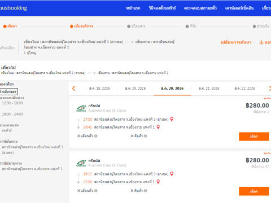The height and width of the screenshot is (203, 271).
Task: Open เคาน์เตอร์เซ็คอิน in the top navigation
Action: pyautogui.click(x=239, y=8)
